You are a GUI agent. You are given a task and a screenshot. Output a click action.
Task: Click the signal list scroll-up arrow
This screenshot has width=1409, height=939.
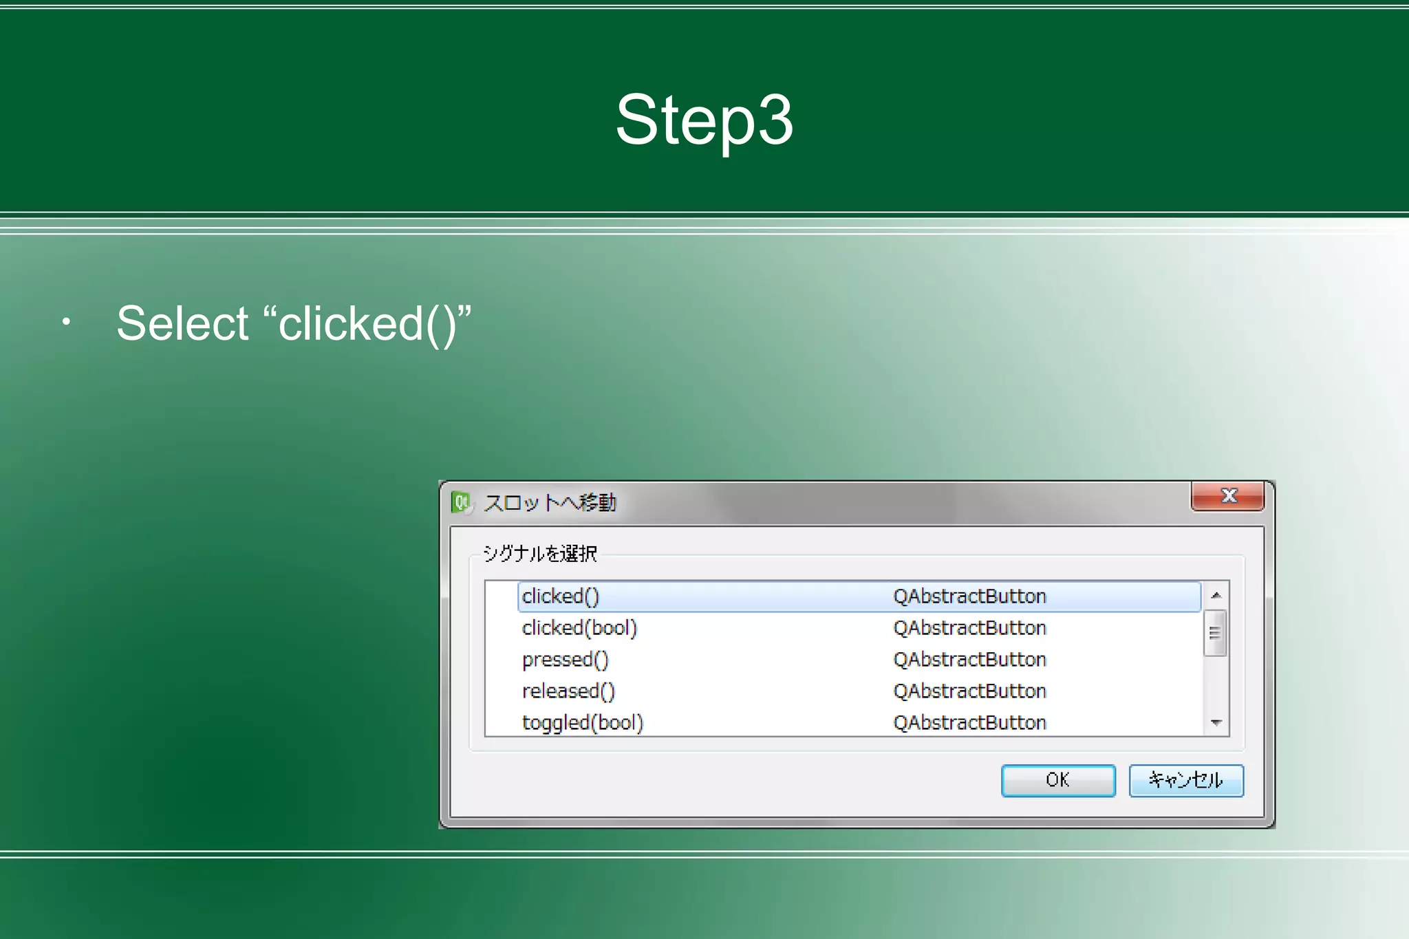(1216, 595)
